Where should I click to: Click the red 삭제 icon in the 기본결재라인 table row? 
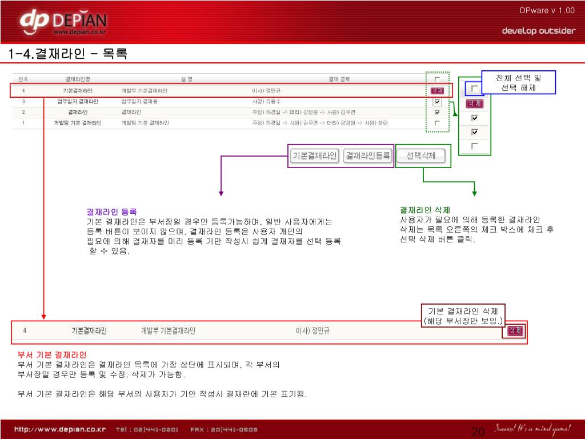tap(437, 90)
